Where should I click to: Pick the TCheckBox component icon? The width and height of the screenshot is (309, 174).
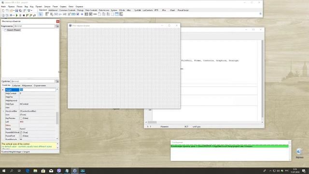pyautogui.click(x=78, y=14)
